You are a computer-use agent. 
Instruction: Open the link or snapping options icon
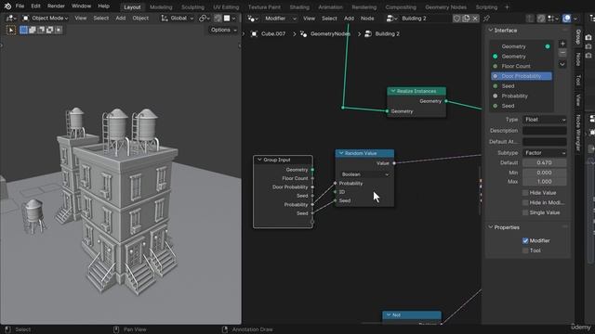click(205, 19)
